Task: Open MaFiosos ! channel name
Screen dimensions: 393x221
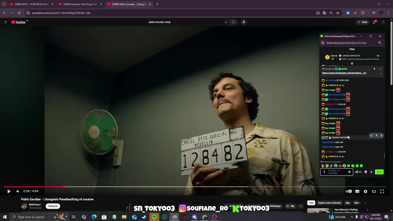Action: pos(35,204)
